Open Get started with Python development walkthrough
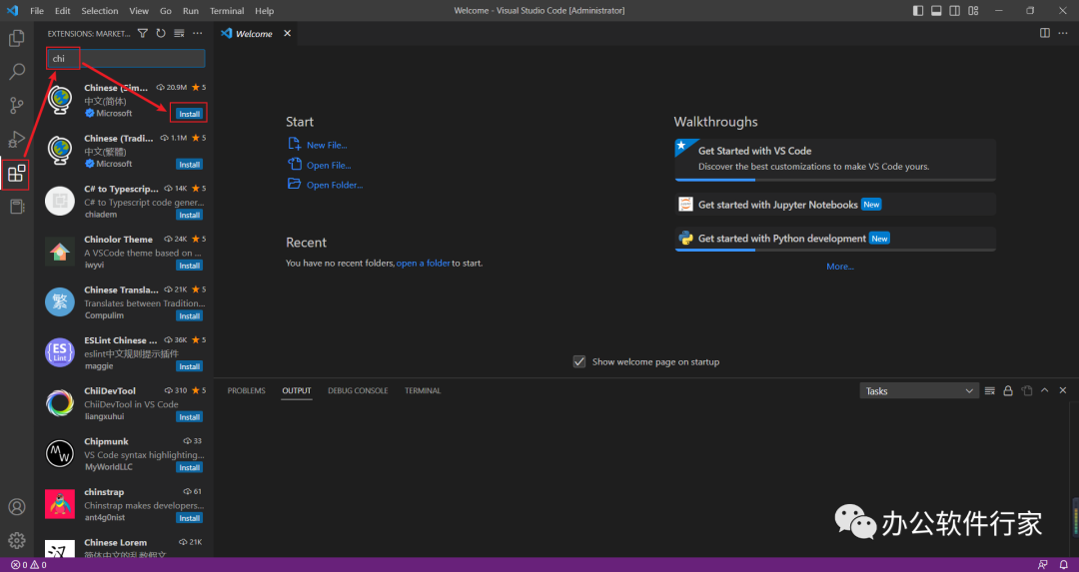The image size is (1079, 572). coord(835,239)
